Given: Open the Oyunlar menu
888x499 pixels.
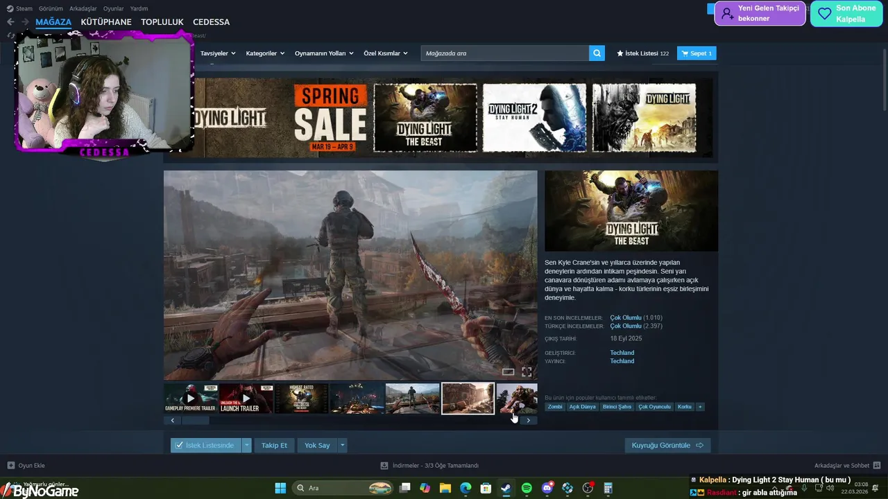Looking at the screenshot, I should click(114, 8).
